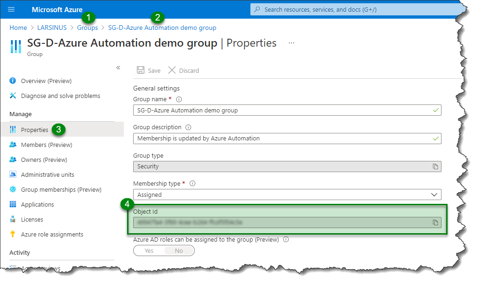This screenshot has height=285, width=477.
Task: Open Licenses page
Action: 32,219
